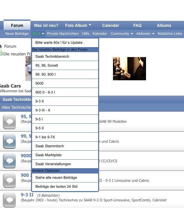184x208 pixels.
Task: Open the Albums tab
Action: [164, 25]
